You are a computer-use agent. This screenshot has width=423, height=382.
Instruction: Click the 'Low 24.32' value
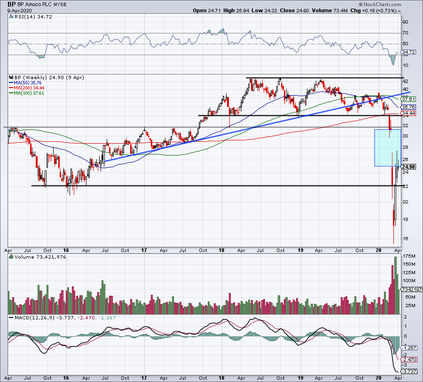click(x=264, y=10)
